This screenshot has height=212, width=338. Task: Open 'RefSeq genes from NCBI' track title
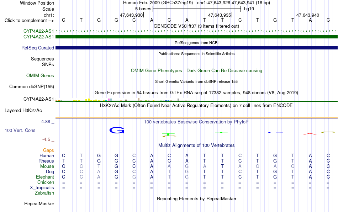(196, 43)
